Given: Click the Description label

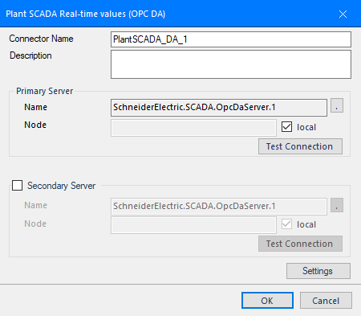Looking at the screenshot, I should coord(30,55).
